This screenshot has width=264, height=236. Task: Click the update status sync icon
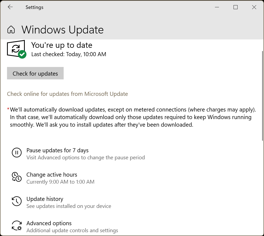coord(16,49)
